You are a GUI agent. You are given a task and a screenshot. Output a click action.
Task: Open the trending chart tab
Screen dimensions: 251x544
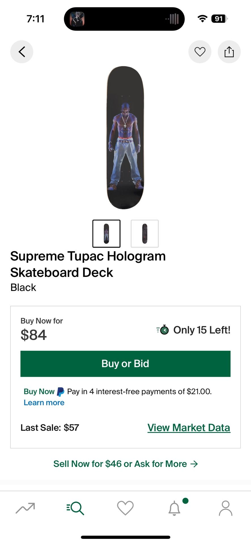click(x=25, y=508)
